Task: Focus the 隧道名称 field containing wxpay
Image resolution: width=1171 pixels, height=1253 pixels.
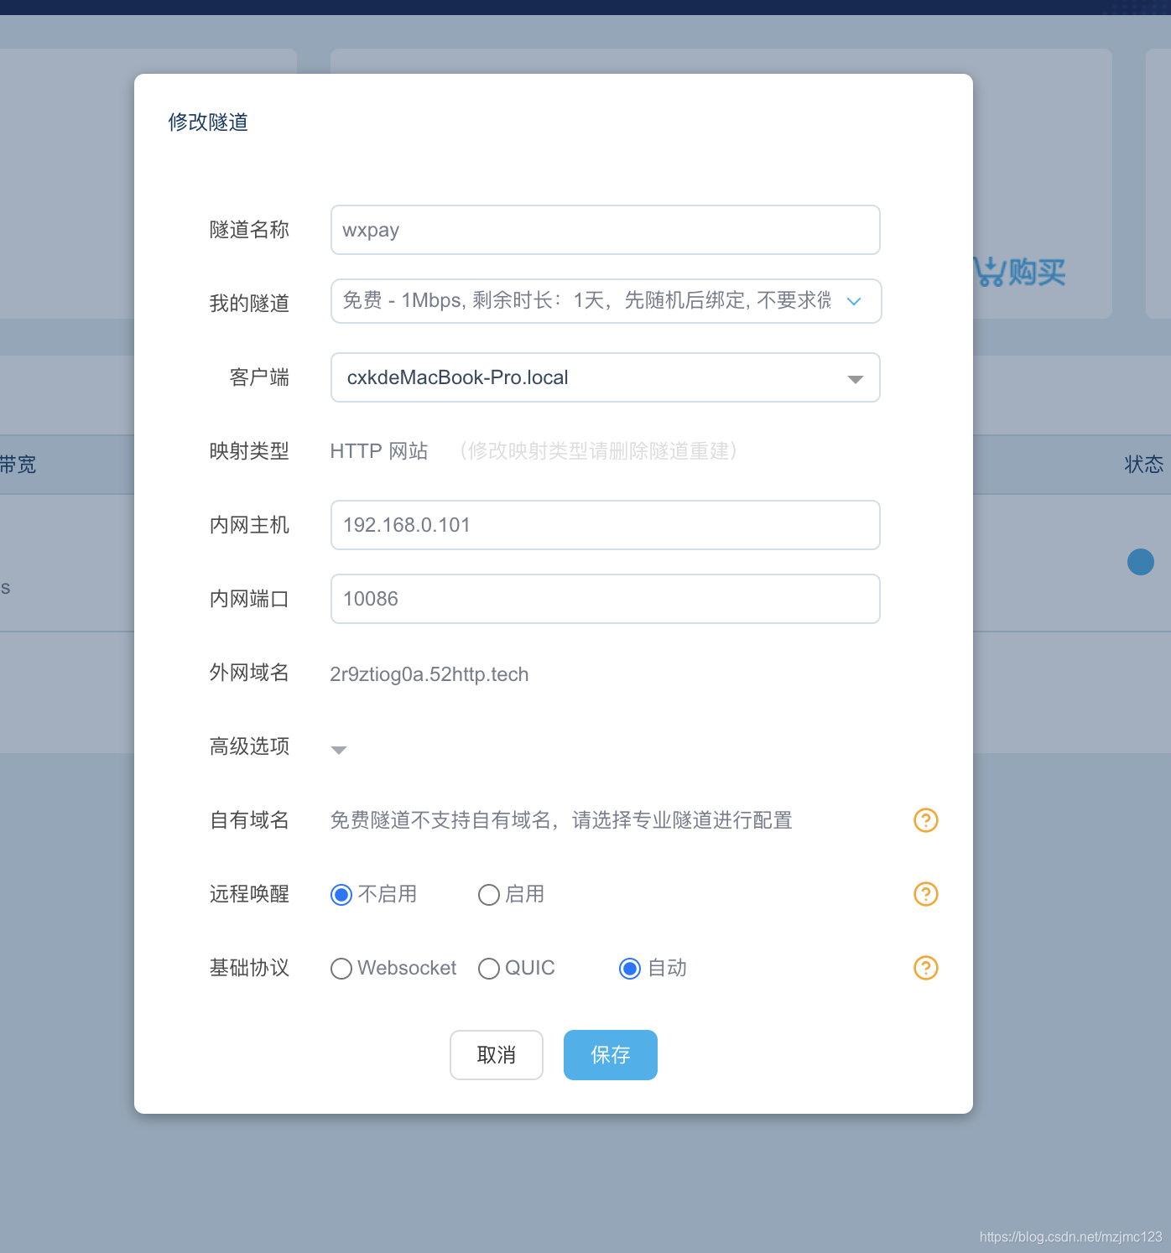Action: (606, 230)
